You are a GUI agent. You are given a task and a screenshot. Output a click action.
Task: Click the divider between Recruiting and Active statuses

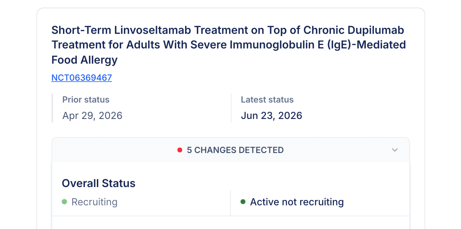pos(230,203)
